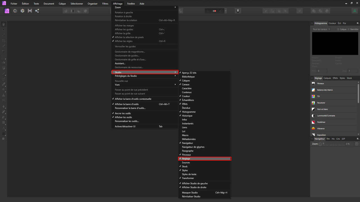360x202 pixels.
Task: Open the Aide menu
Action: pos(142,4)
